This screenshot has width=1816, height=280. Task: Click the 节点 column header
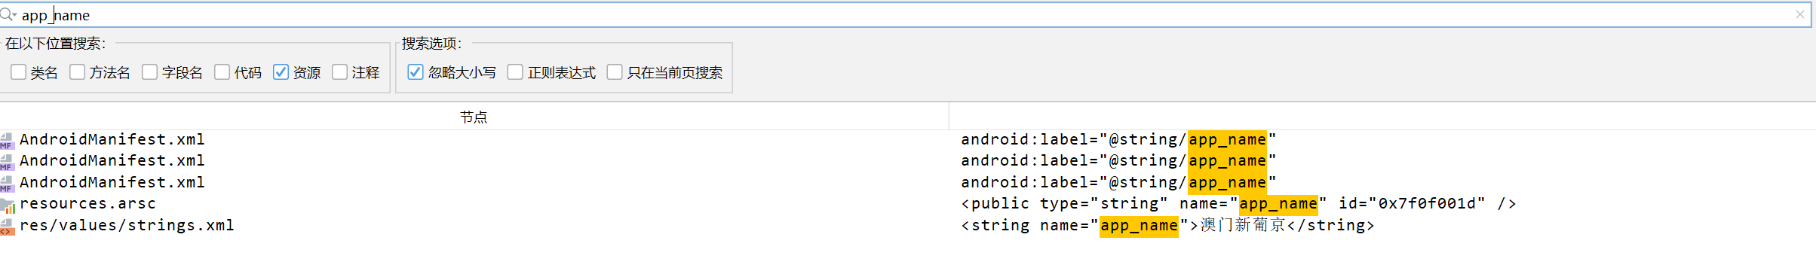point(474,117)
